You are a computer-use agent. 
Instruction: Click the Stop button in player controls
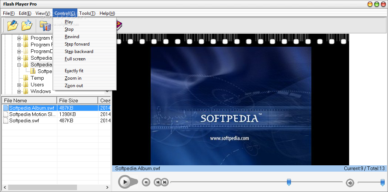[146, 182]
